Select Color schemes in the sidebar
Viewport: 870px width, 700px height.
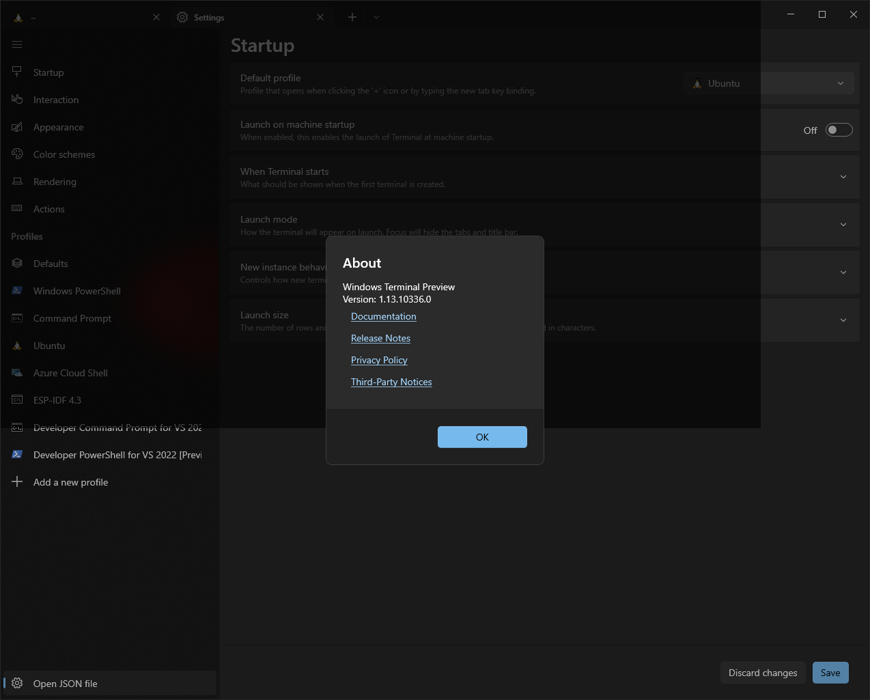pyautogui.click(x=109, y=154)
